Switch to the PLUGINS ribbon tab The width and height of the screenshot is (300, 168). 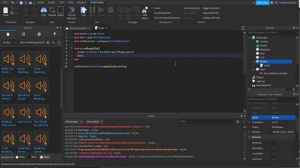[82, 2]
